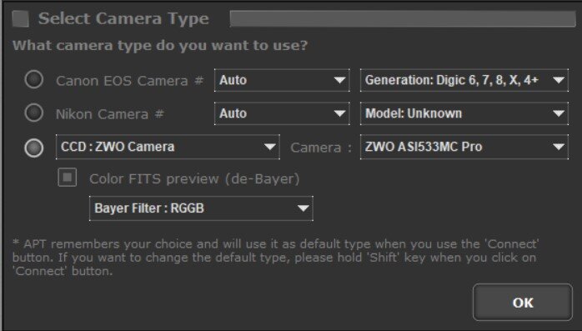Click the Select Camera Type title bar strip

click(x=403, y=18)
